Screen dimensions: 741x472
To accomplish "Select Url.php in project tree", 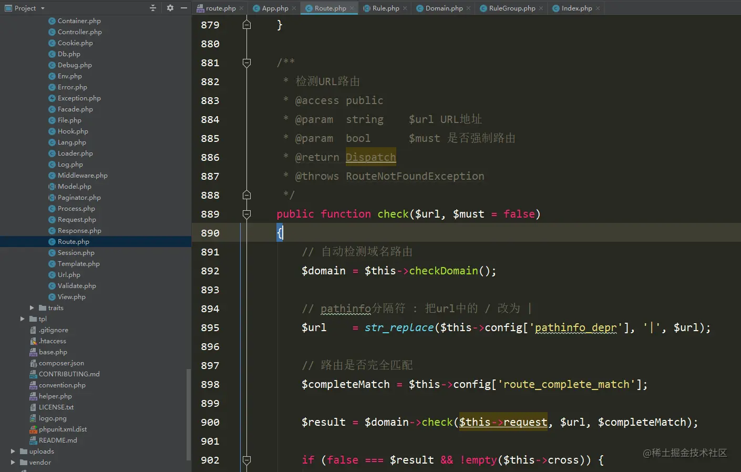I will point(69,275).
